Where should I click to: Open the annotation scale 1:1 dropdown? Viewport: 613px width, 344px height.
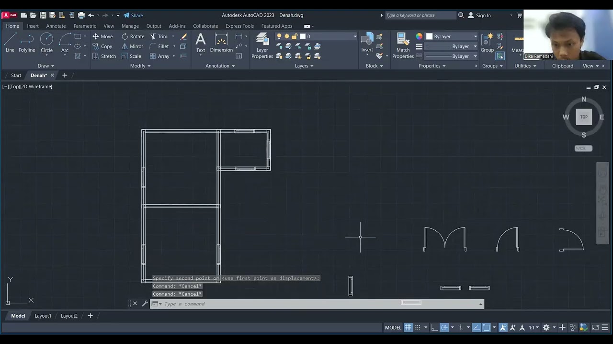click(534, 327)
